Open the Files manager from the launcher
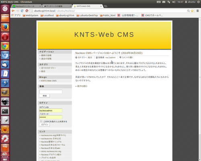Image resolution: width=201 pixels, height=161 pixels. click(5, 18)
